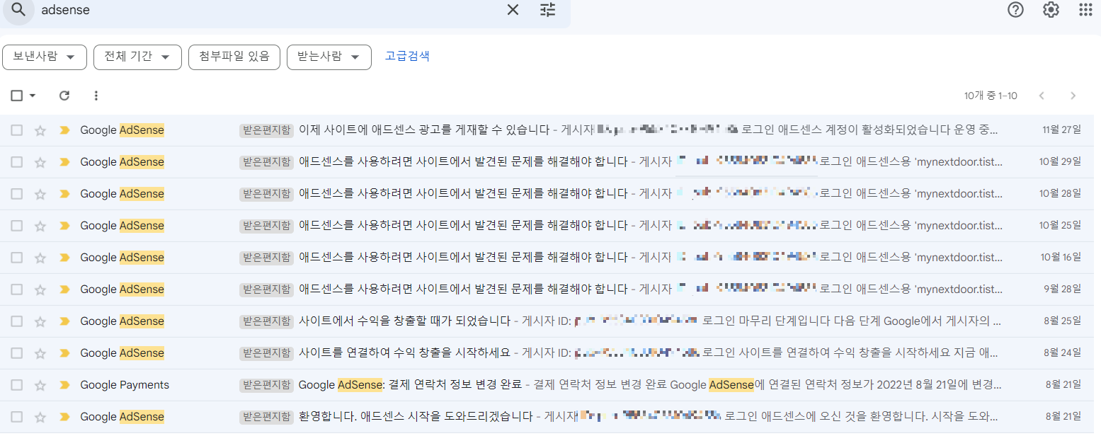Select the 11월 27일 email checkbox
The height and width of the screenshot is (436, 1101).
pos(17,130)
